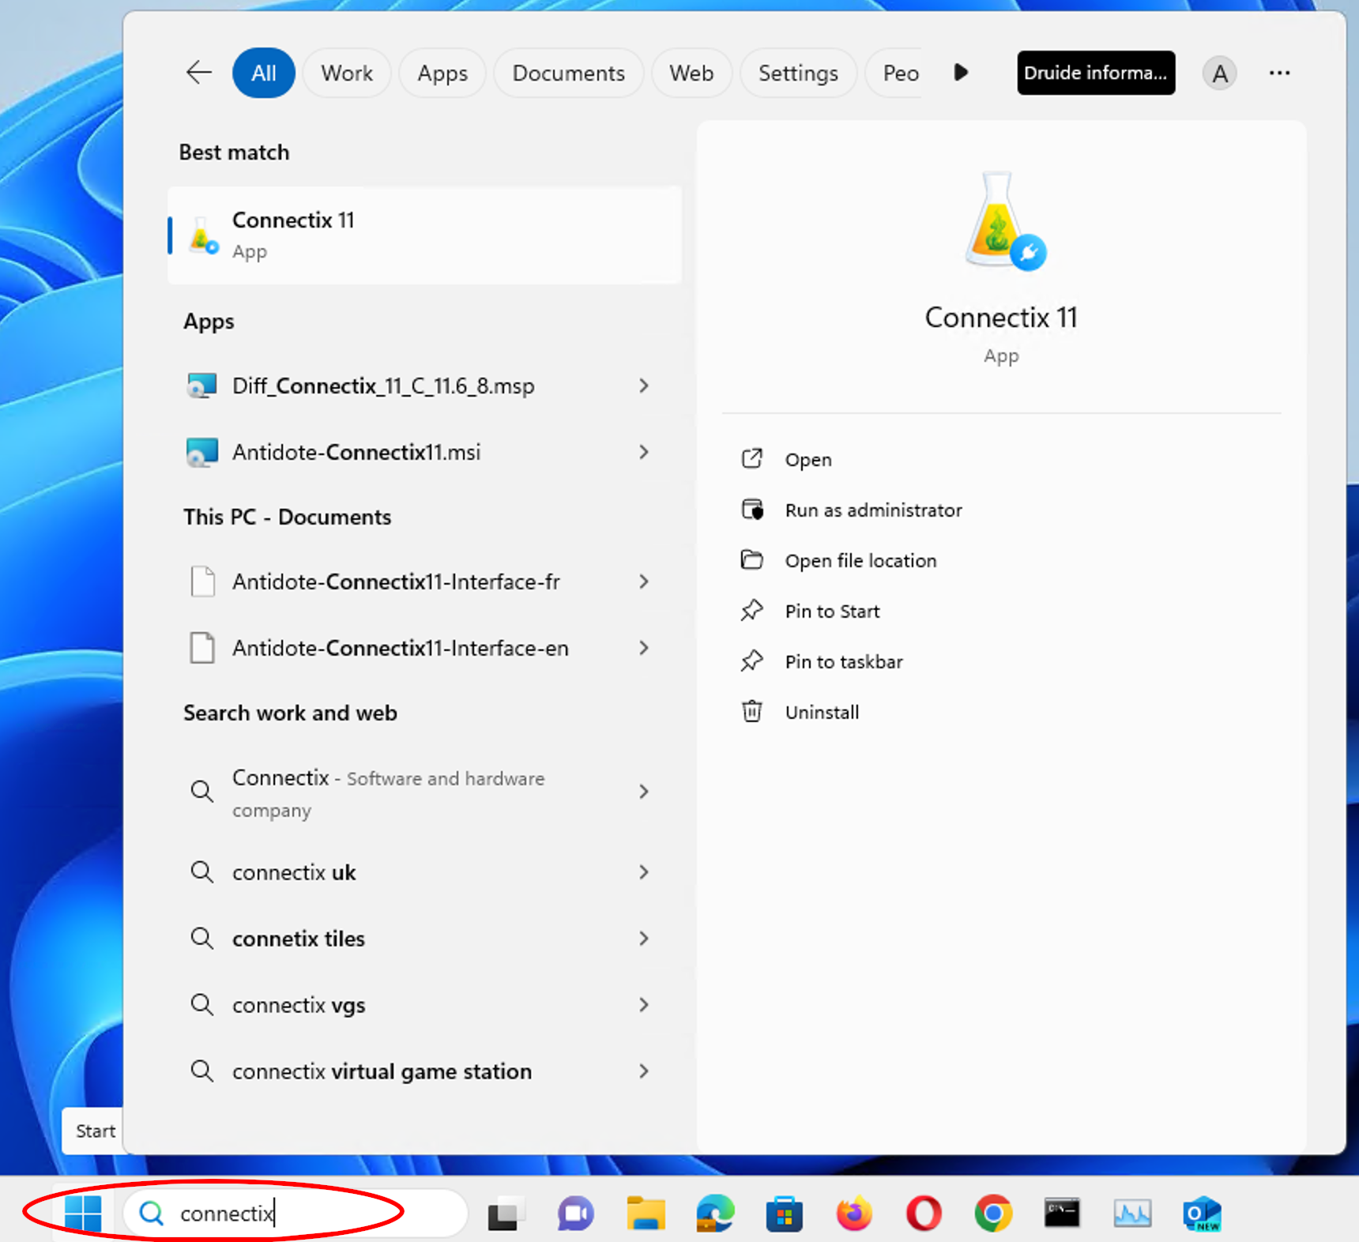Click the user account avatar A

(x=1219, y=73)
